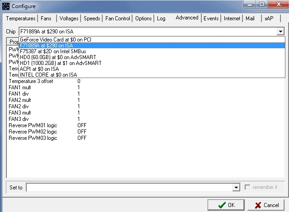Image resolution: width=289 pixels, height=212 pixels.
Task: Select F75387 at $2D on Intel SMBus
Action: coord(152,51)
